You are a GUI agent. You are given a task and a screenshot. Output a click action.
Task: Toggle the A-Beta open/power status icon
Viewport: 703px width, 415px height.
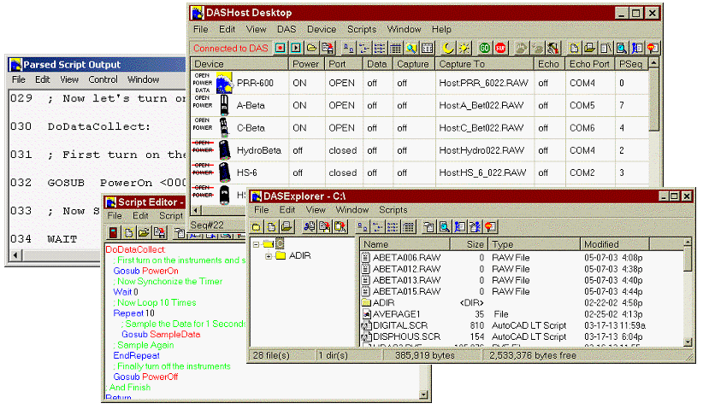(x=202, y=102)
